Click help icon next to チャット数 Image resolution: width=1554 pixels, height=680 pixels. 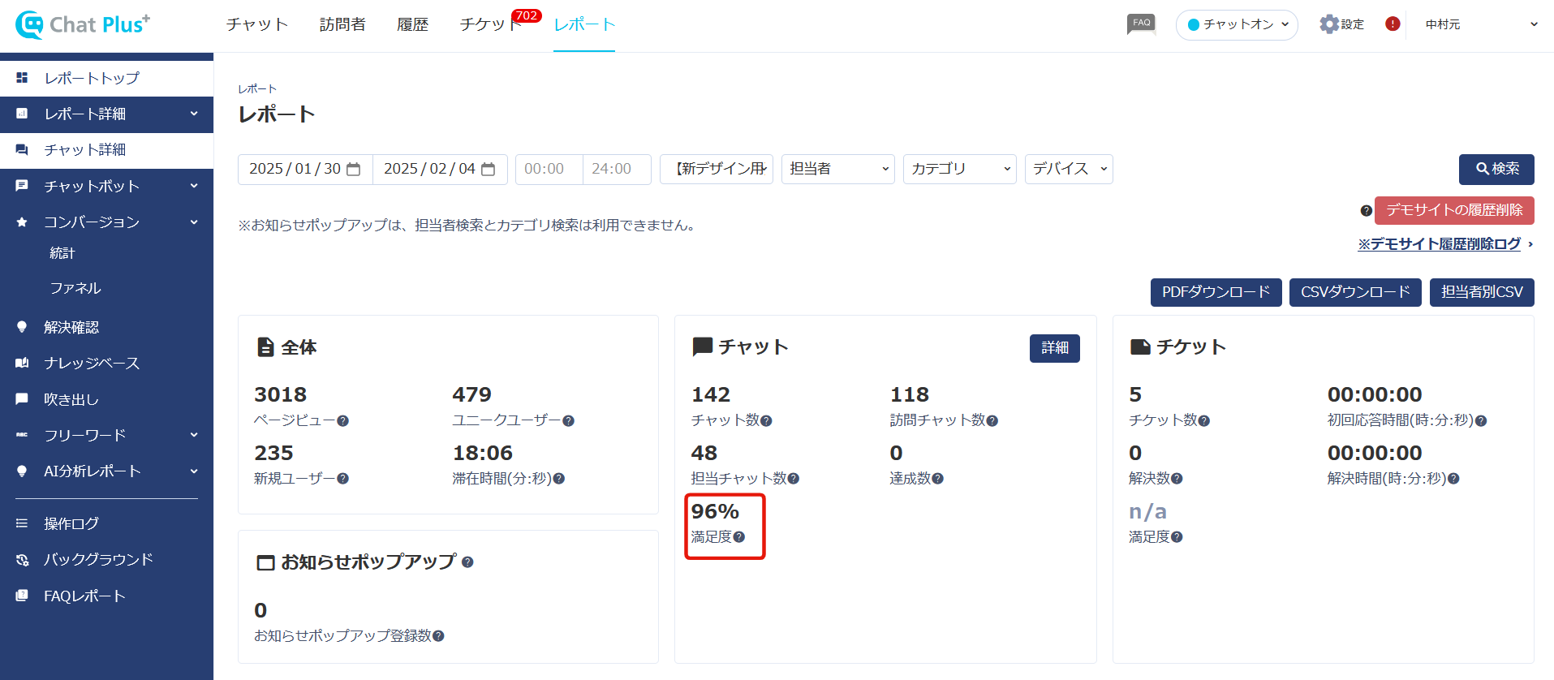point(766,421)
